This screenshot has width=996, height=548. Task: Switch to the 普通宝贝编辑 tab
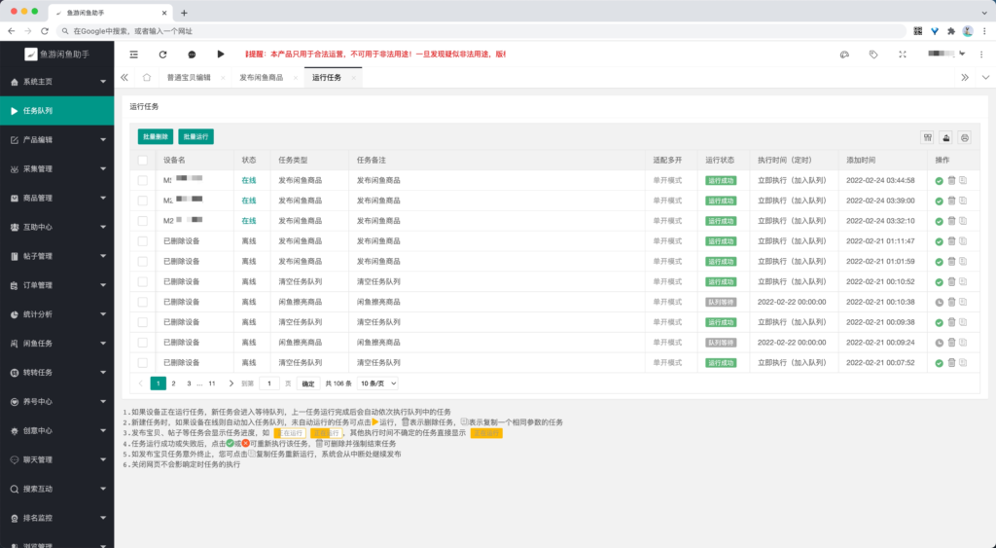pos(189,77)
